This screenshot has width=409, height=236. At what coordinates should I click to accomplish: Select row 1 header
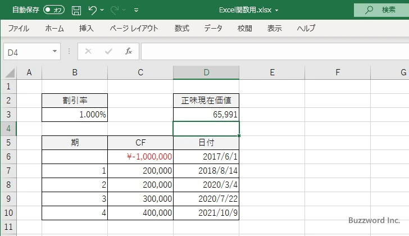8,87
